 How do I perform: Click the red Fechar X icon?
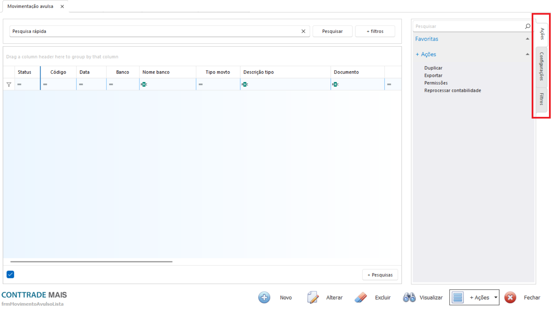[x=510, y=297]
